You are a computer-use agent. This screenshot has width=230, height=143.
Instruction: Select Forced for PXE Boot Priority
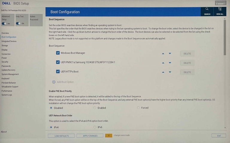click(138, 108)
